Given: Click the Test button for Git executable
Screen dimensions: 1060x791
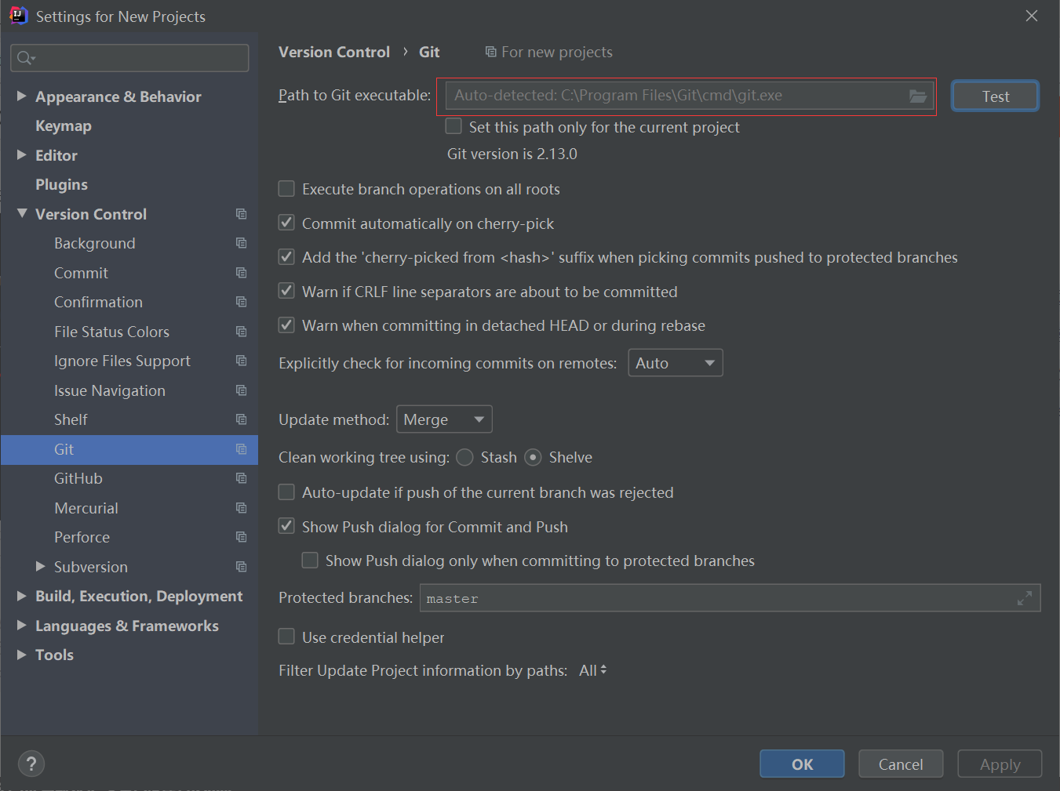Looking at the screenshot, I should tap(995, 96).
